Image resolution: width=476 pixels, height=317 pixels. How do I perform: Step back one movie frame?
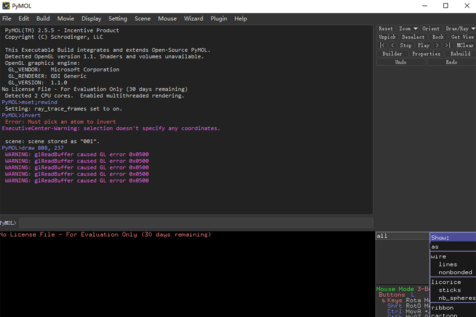[393, 45]
